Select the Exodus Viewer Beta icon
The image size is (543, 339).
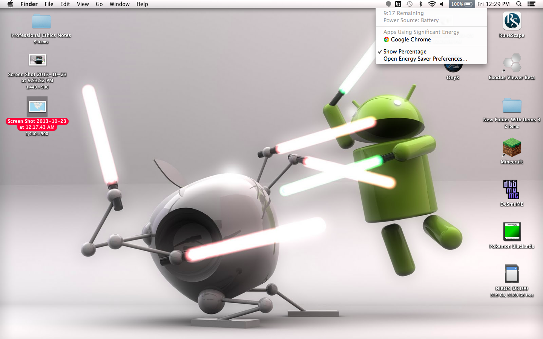tap(512, 63)
